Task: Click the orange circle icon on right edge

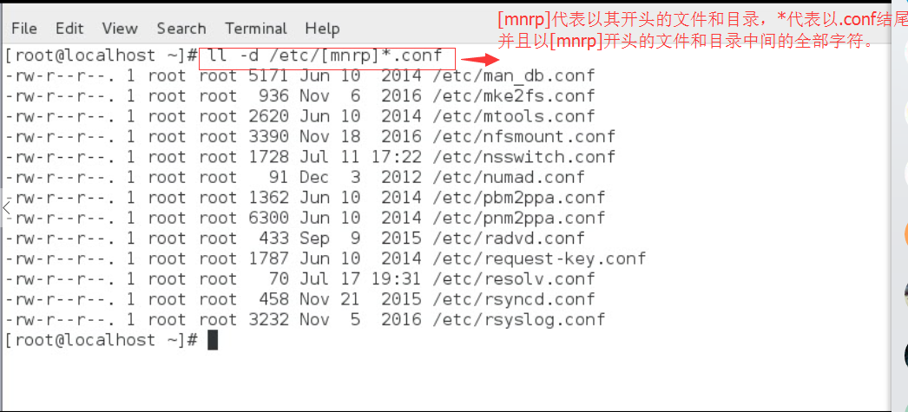Action: (904, 234)
